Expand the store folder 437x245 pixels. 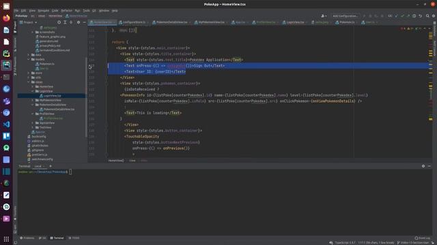(x=29, y=73)
